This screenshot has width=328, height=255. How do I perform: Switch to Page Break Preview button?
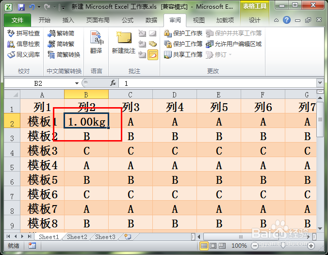222,246
